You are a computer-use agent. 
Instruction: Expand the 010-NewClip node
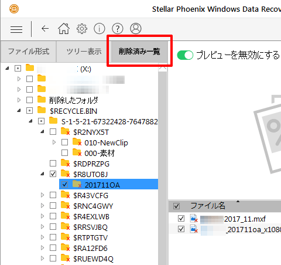point(54,142)
